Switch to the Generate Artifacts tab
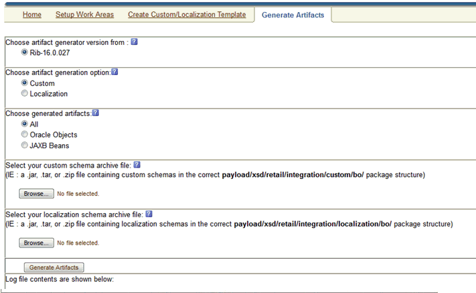 coord(293,15)
